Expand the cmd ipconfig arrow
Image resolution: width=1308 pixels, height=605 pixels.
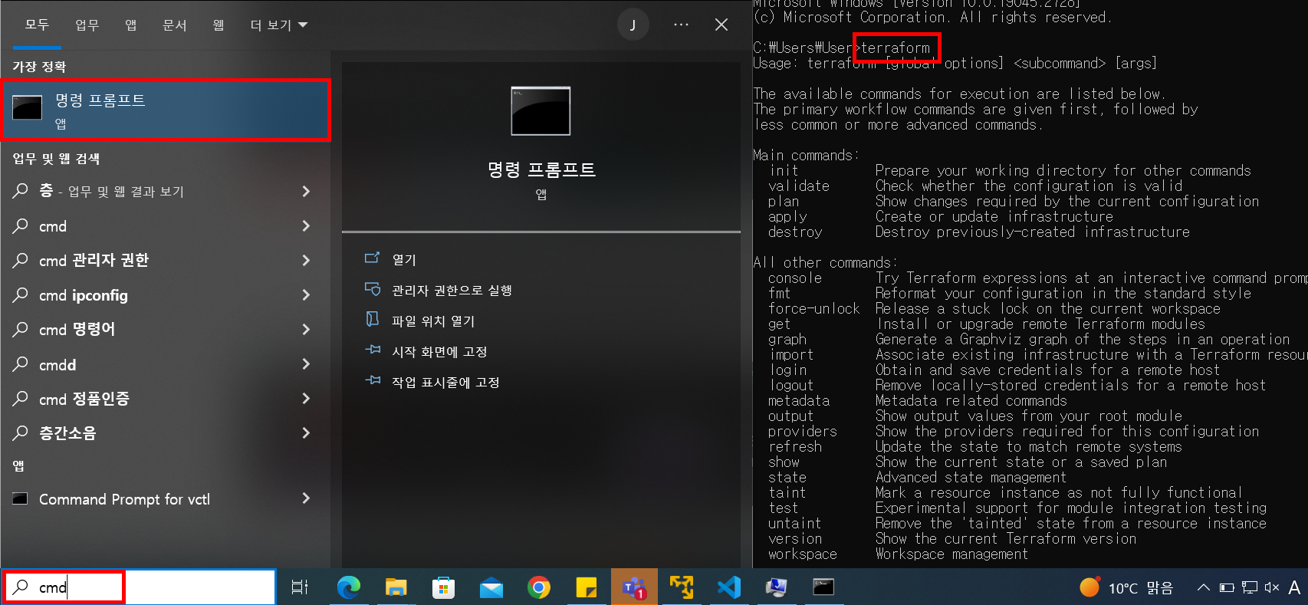click(306, 294)
